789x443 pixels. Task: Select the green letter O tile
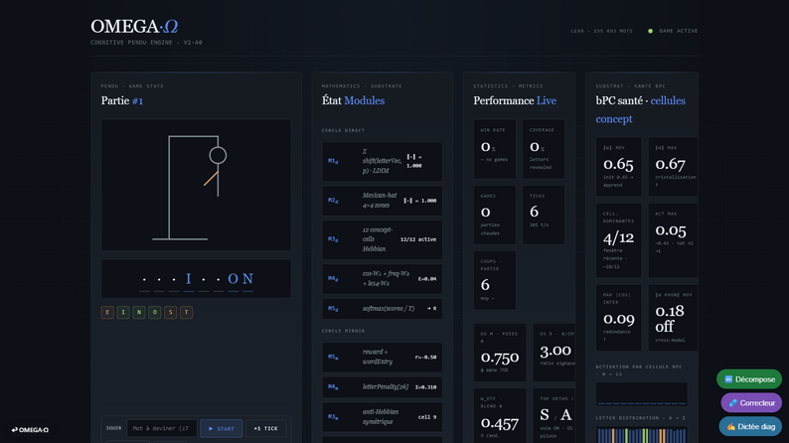[155, 312]
